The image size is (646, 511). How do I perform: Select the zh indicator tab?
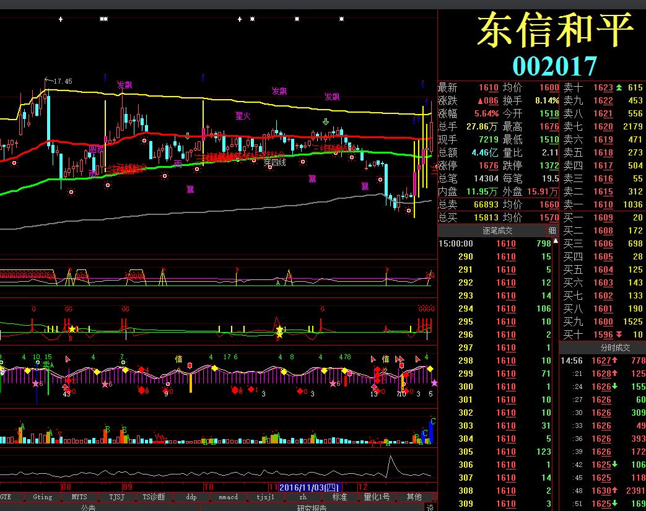(x=302, y=497)
